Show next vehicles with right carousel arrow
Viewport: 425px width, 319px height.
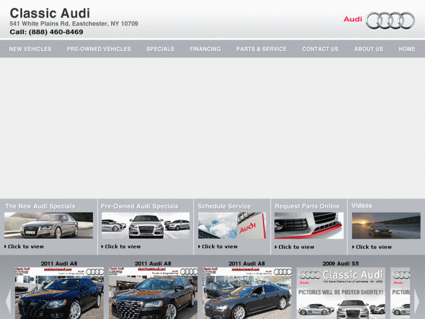417,301
